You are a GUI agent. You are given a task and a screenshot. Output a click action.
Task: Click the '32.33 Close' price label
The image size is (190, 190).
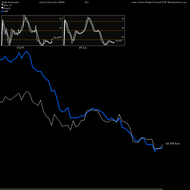[x=173, y=144]
